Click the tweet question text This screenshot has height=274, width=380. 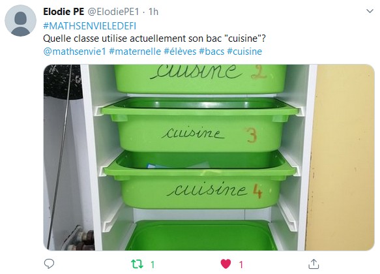point(154,38)
